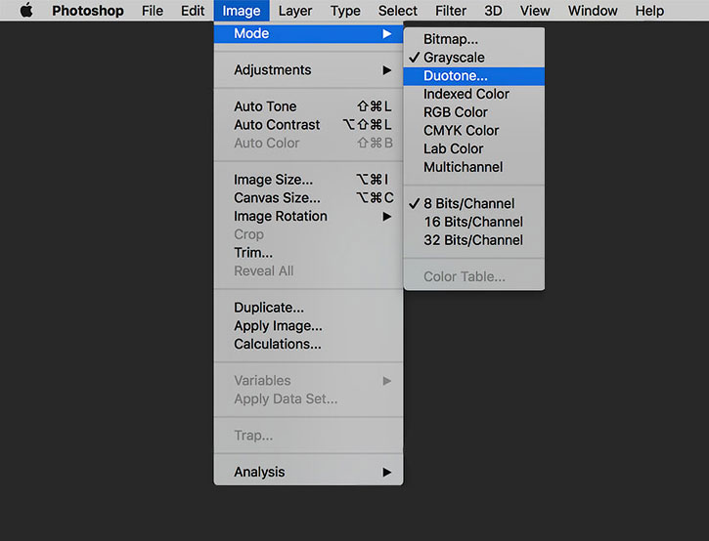This screenshot has height=541, width=709.
Task: Open the Image Size dialog
Action: (308, 180)
